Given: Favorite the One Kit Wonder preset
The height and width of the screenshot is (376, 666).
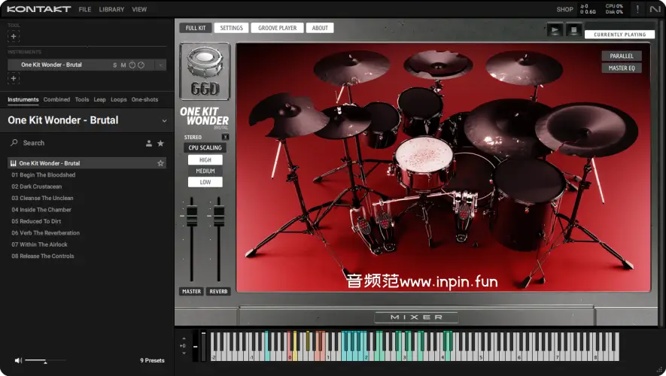Looking at the screenshot, I should pyautogui.click(x=160, y=163).
